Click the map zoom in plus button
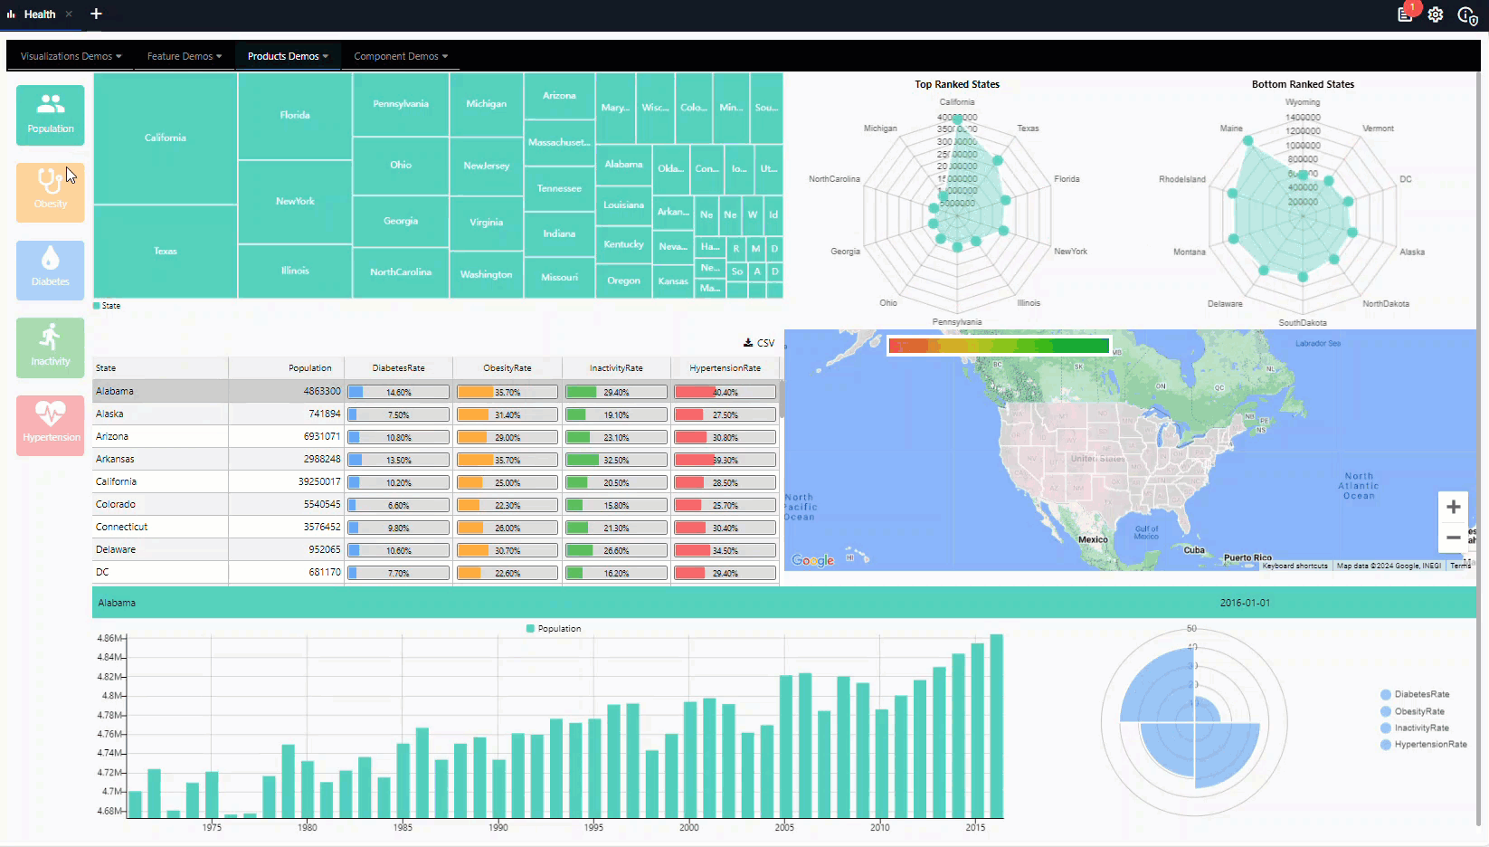 pos(1453,507)
